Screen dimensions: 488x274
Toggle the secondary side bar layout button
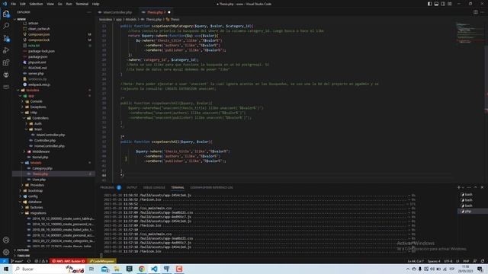point(443,4)
